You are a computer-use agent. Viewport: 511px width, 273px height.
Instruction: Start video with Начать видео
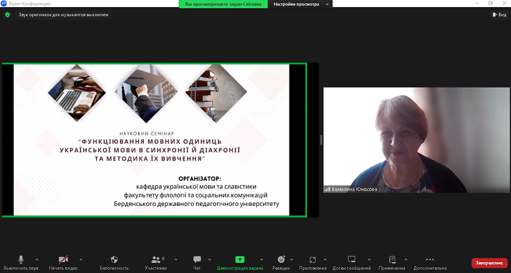63,260
